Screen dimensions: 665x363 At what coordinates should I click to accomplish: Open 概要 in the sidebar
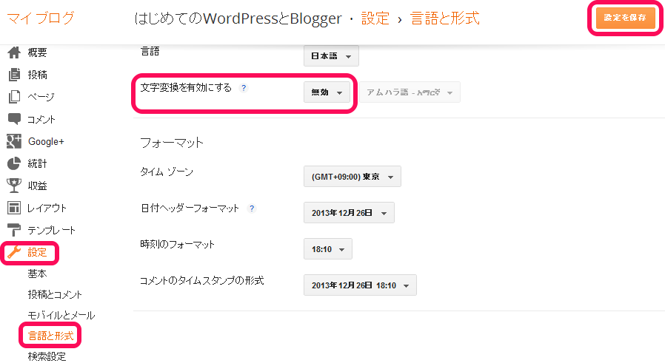pos(37,52)
